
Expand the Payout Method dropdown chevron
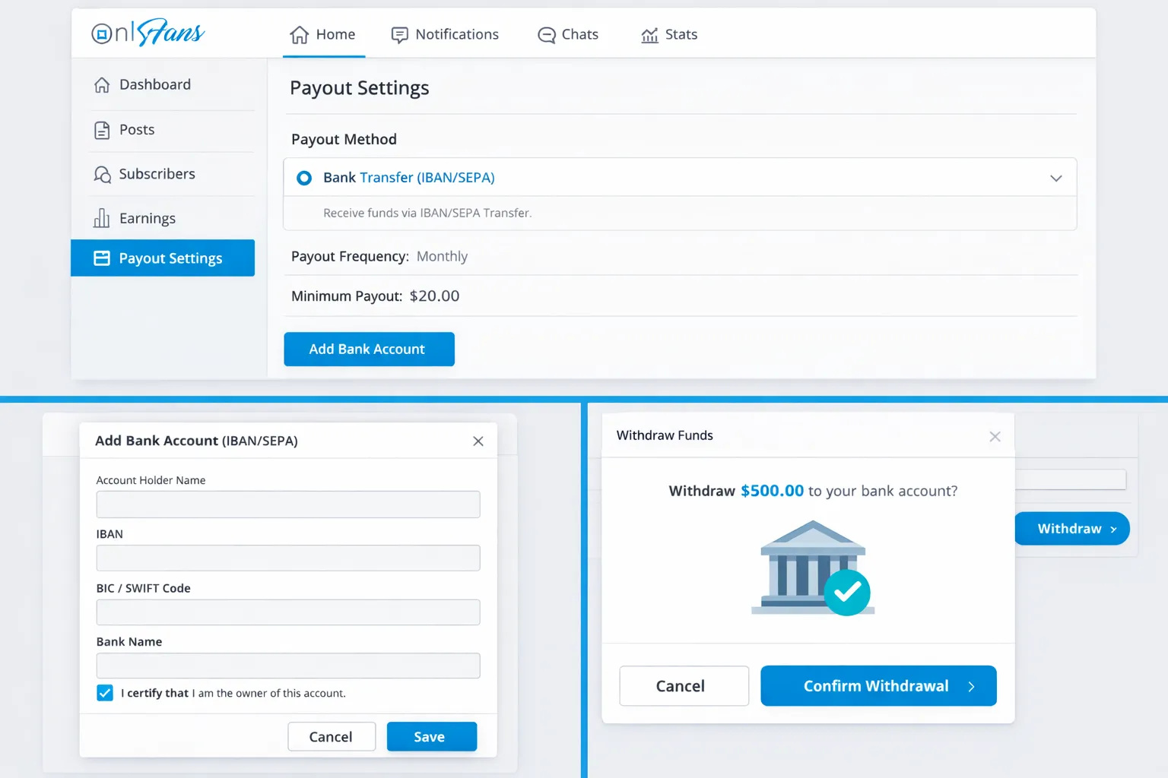(x=1055, y=178)
